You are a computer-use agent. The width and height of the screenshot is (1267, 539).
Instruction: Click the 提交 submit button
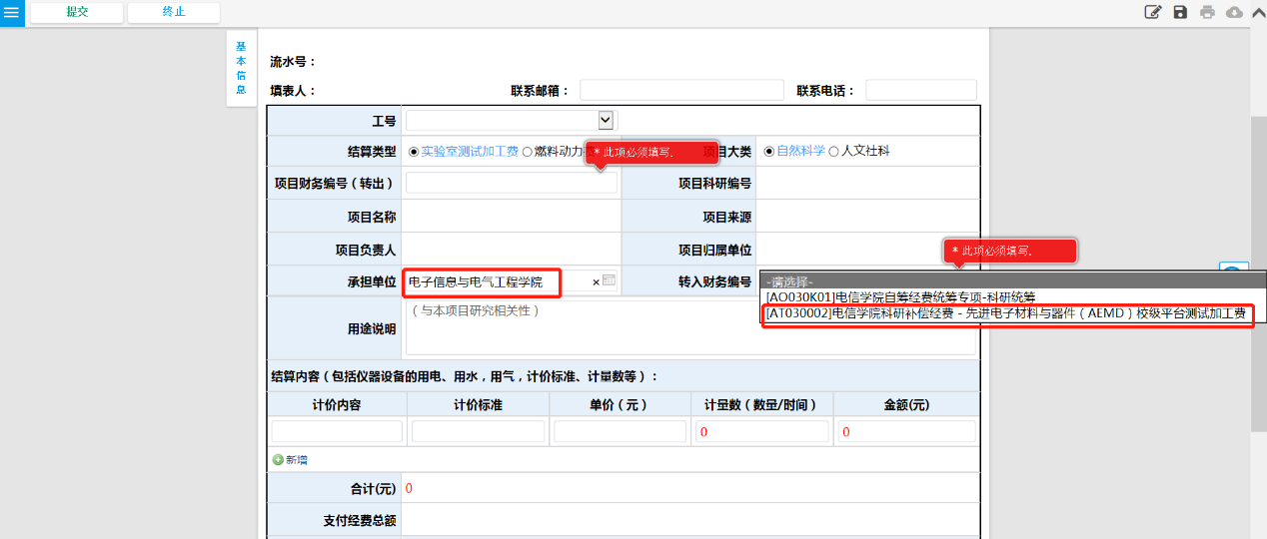[77, 13]
